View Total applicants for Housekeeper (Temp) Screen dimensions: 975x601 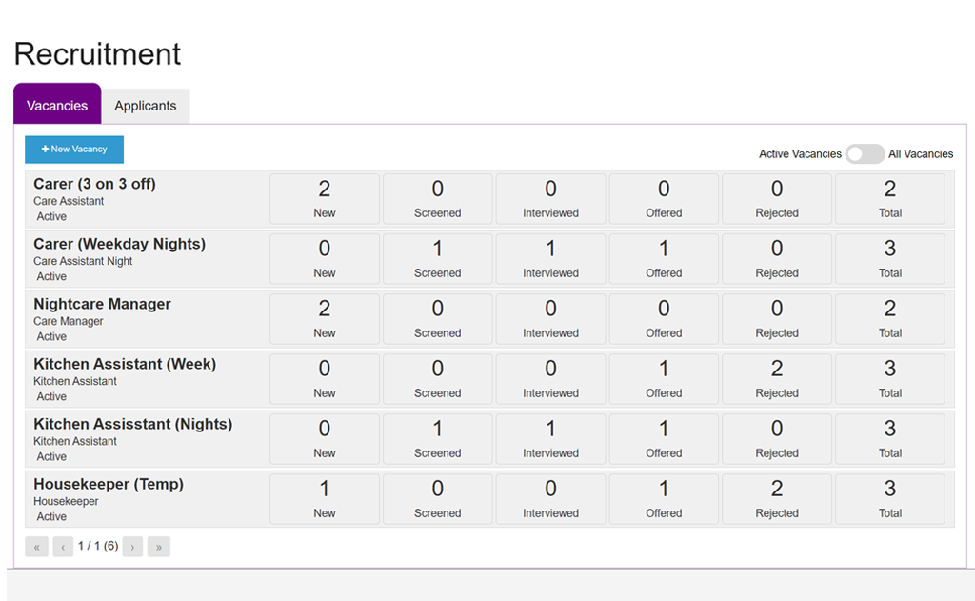point(890,499)
